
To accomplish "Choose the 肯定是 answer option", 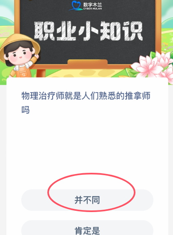I will tap(87, 228).
